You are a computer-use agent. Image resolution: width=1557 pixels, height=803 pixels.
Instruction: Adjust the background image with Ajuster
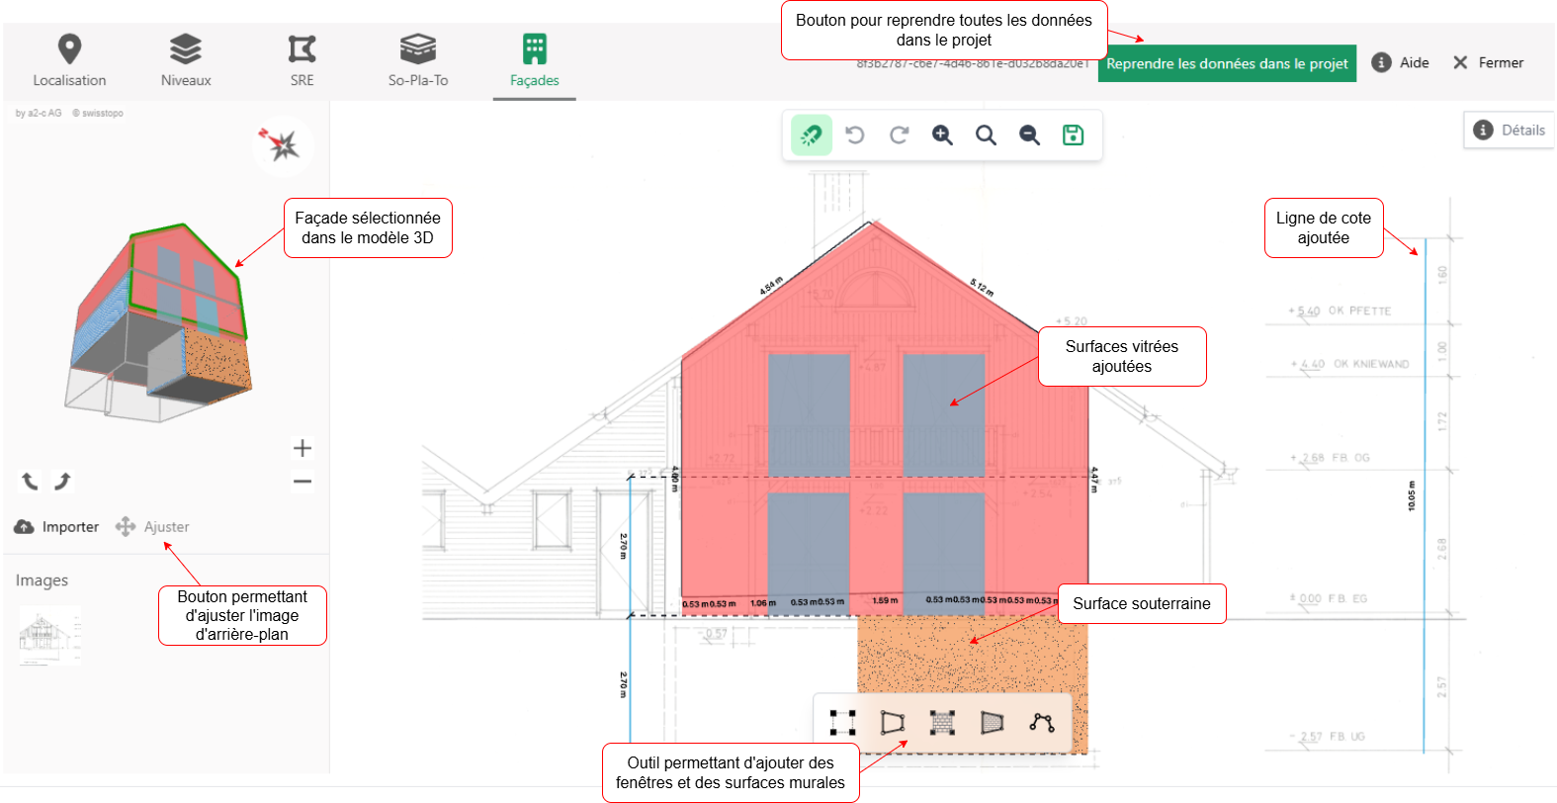point(152,527)
